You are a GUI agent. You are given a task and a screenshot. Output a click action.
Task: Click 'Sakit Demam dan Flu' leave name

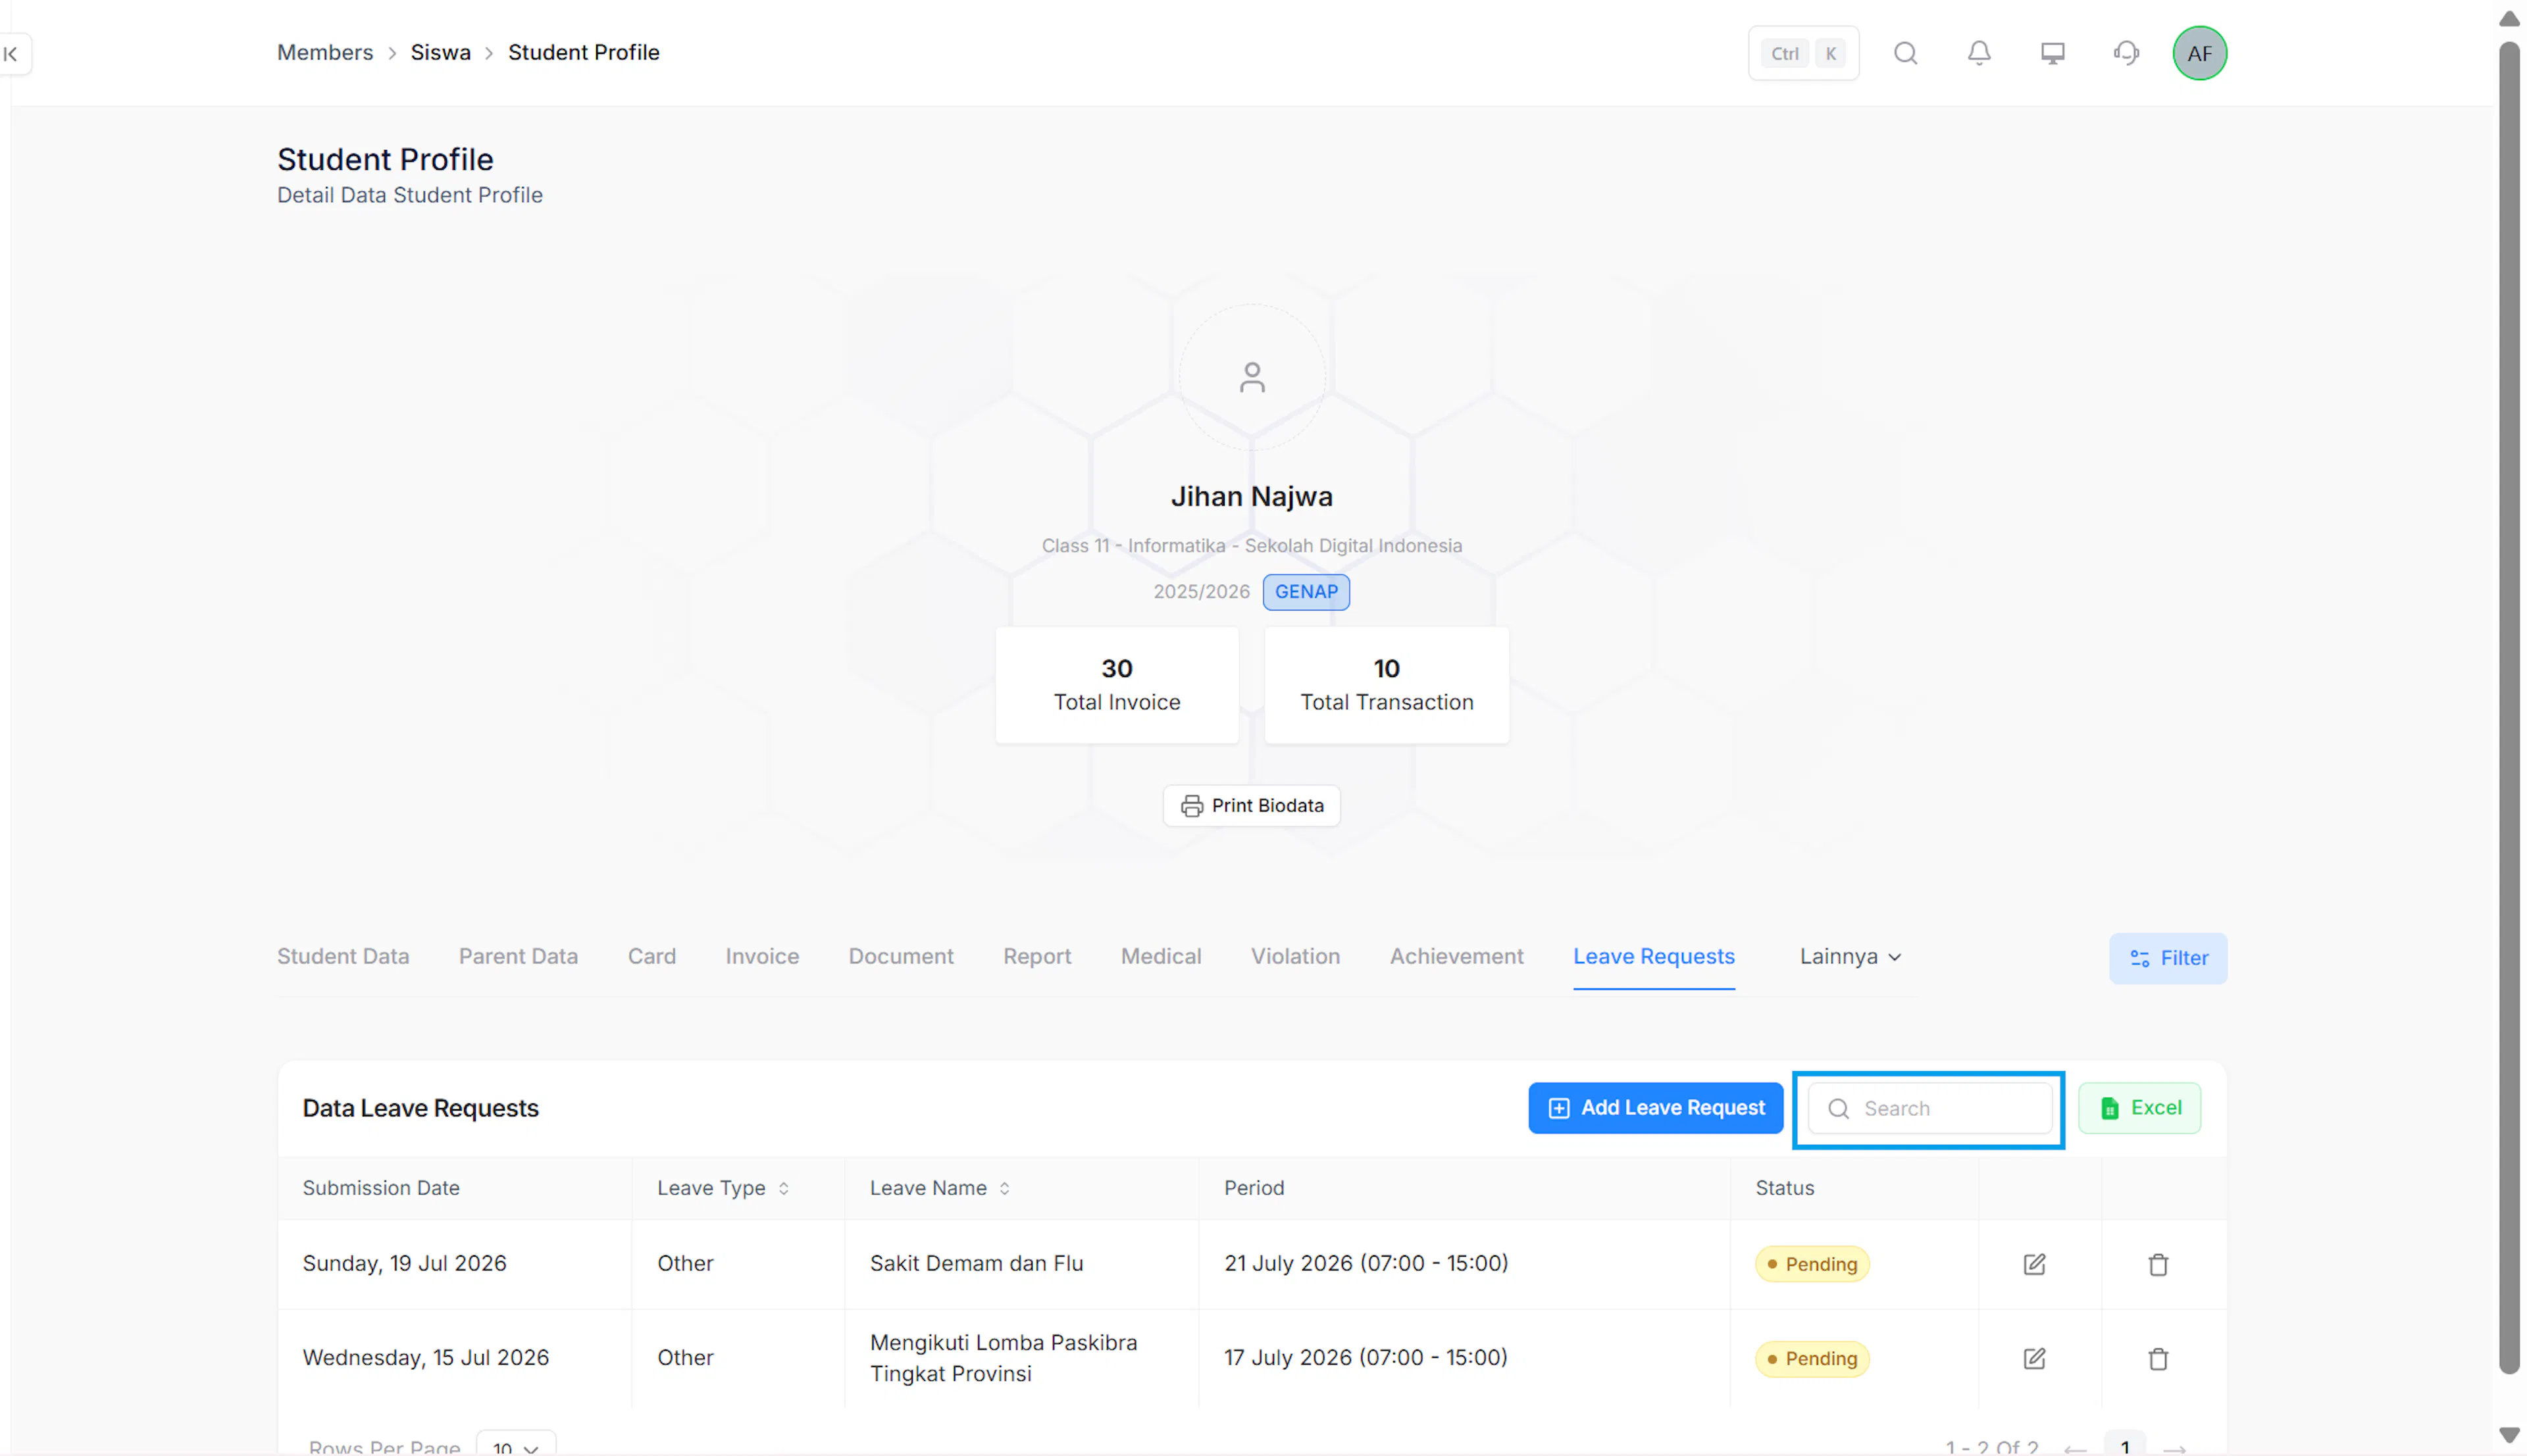[976, 1263]
